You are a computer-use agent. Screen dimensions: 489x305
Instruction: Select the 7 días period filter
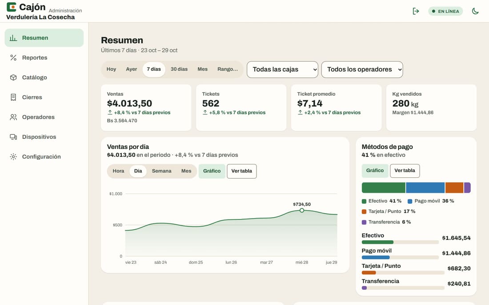pyautogui.click(x=154, y=69)
